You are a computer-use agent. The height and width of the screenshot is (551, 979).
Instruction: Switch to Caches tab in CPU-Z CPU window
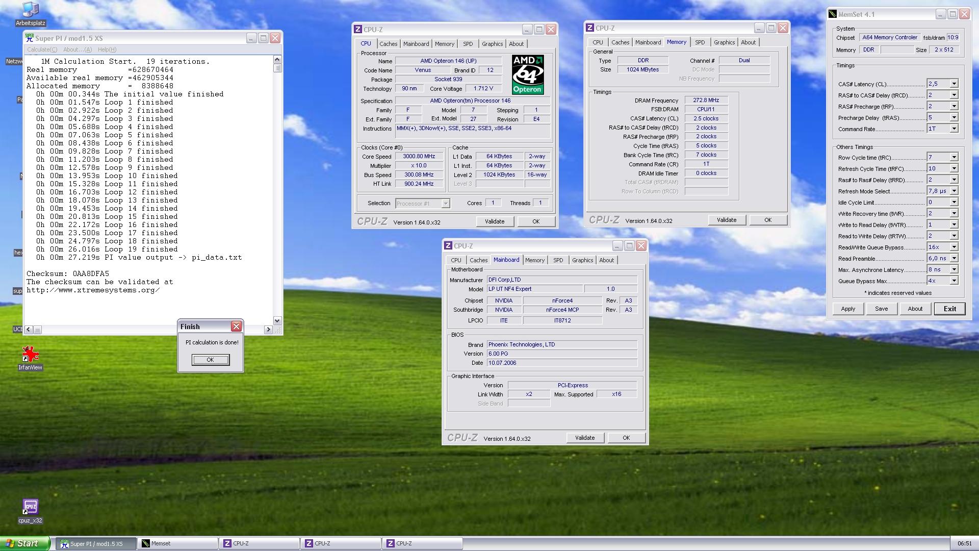tap(388, 44)
